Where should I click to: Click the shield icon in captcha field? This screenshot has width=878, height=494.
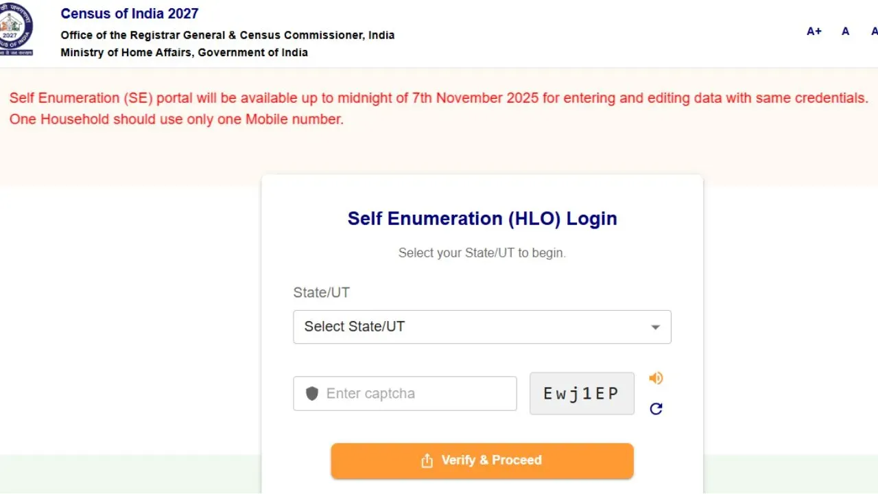click(x=312, y=394)
